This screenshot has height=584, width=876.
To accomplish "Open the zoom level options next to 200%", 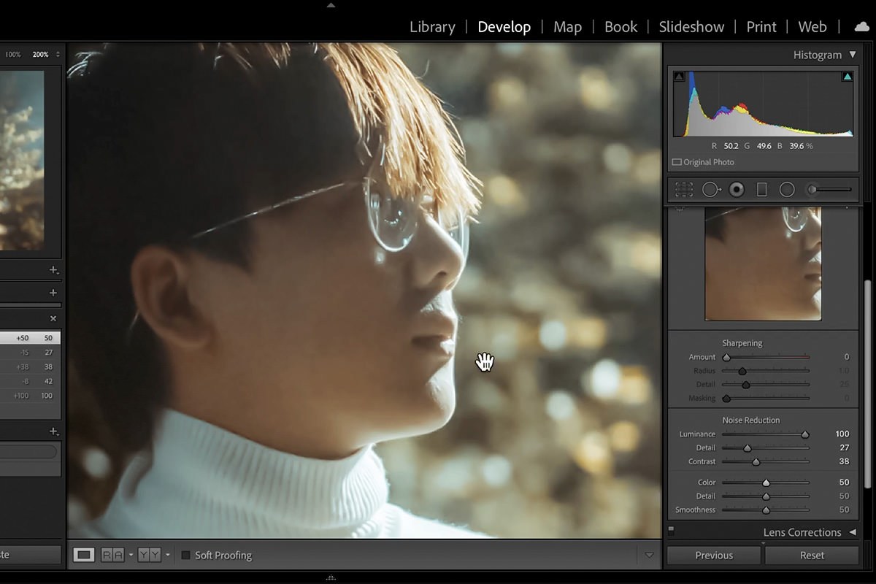I will [58, 55].
